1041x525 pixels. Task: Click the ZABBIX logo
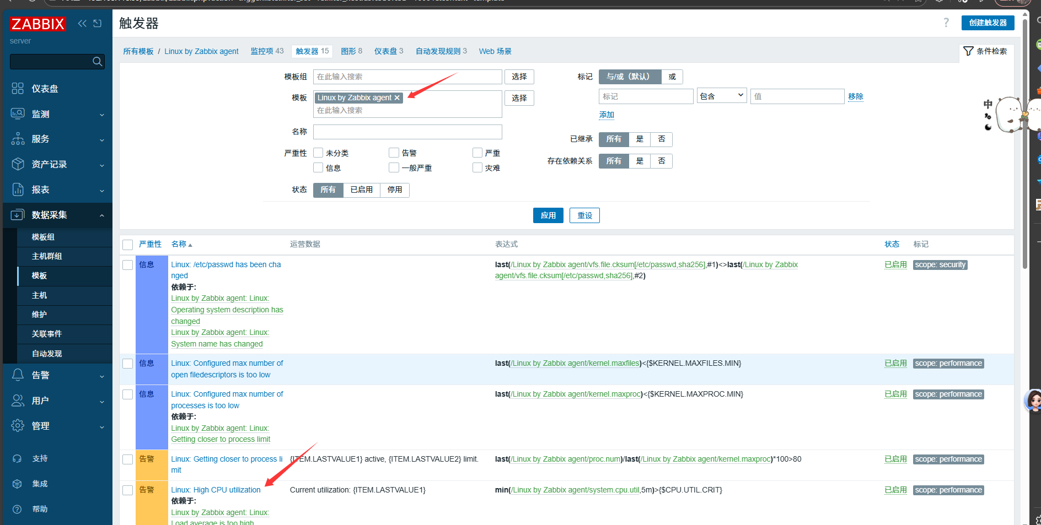click(37, 24)
